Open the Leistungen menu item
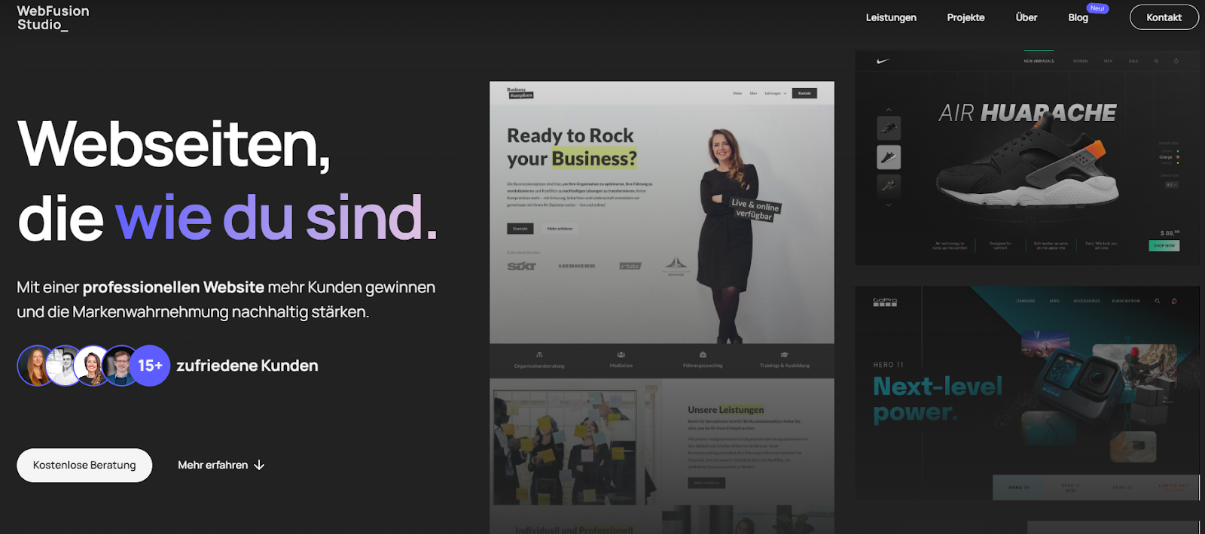 (x=891, y=17)
